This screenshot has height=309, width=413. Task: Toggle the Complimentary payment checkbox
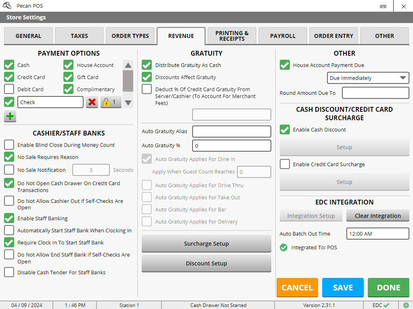(x=69, y=89)
